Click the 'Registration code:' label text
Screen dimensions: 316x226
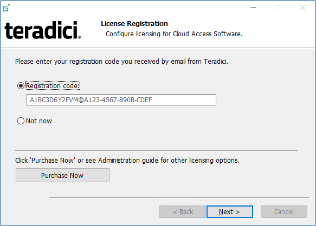(53, 86)
